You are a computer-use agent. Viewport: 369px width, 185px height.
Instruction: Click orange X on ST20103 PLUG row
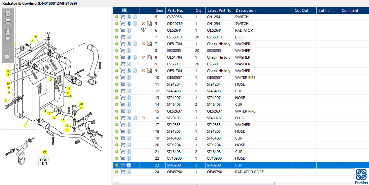click(x=144, y=118)
